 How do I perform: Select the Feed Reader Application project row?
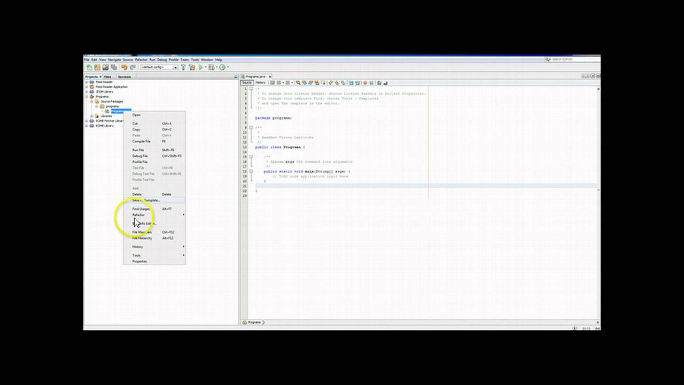[111, 87]
